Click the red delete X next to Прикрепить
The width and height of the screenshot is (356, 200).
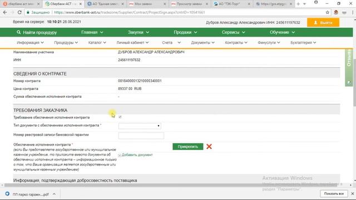click(209, 147)
